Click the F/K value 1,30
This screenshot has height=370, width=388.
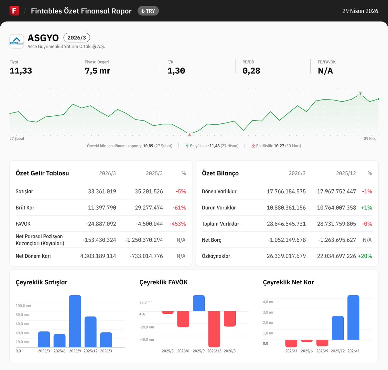pos(176,71)
